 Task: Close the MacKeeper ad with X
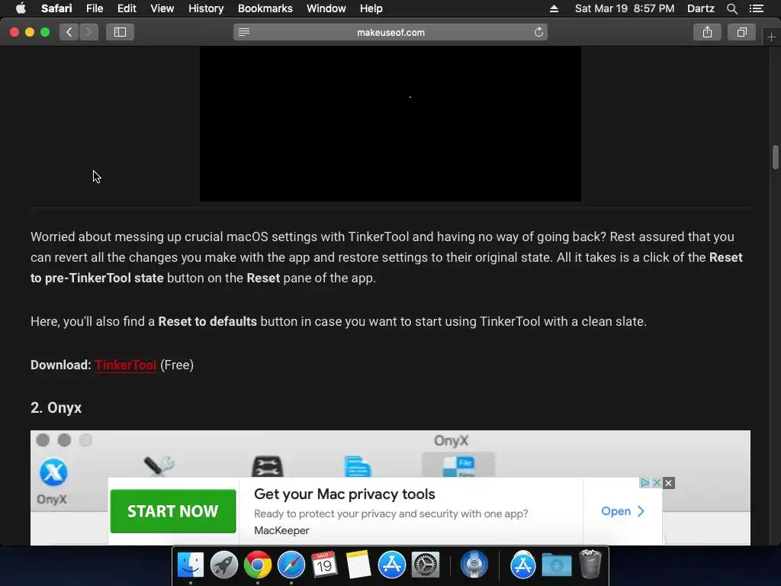[669, 483]
